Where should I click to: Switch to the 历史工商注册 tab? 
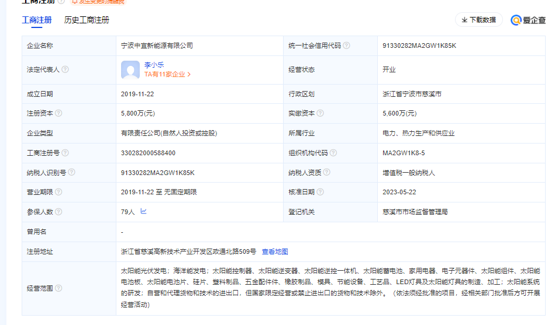coord(87,20)
